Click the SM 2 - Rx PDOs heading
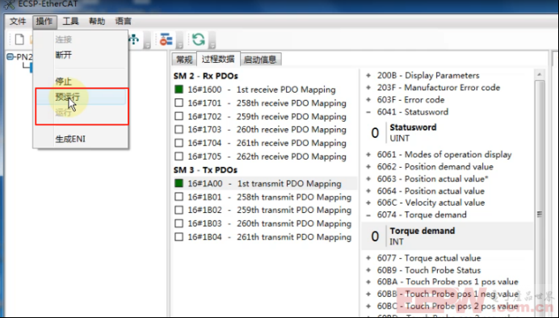Viewport: 559px width, 318px height. tap(206, 76)
